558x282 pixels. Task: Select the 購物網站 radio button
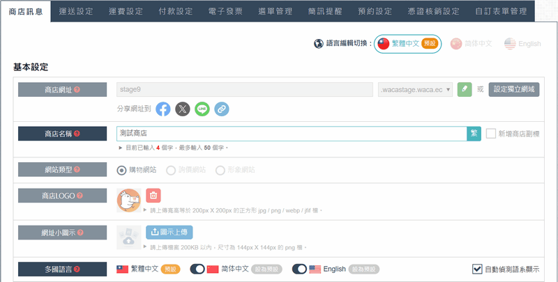click(x=121, y=169)
